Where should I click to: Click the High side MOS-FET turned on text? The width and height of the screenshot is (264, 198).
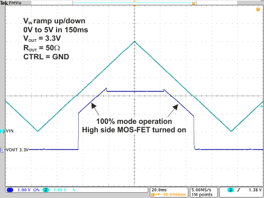134,130
